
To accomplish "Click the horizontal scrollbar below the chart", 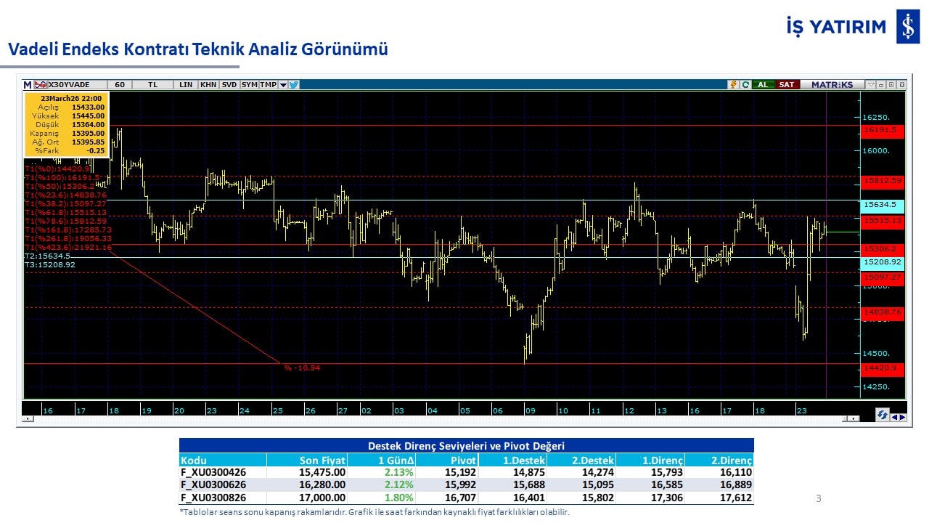I will pyautogui.click(x=435, y=419).
